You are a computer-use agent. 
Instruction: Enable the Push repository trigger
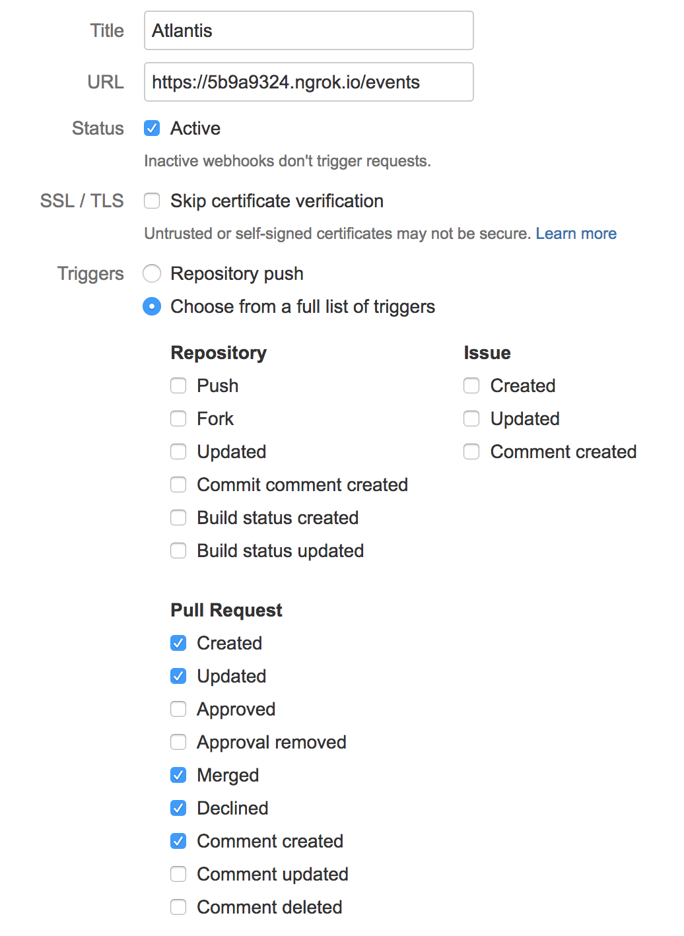click(x=178, y=385)
